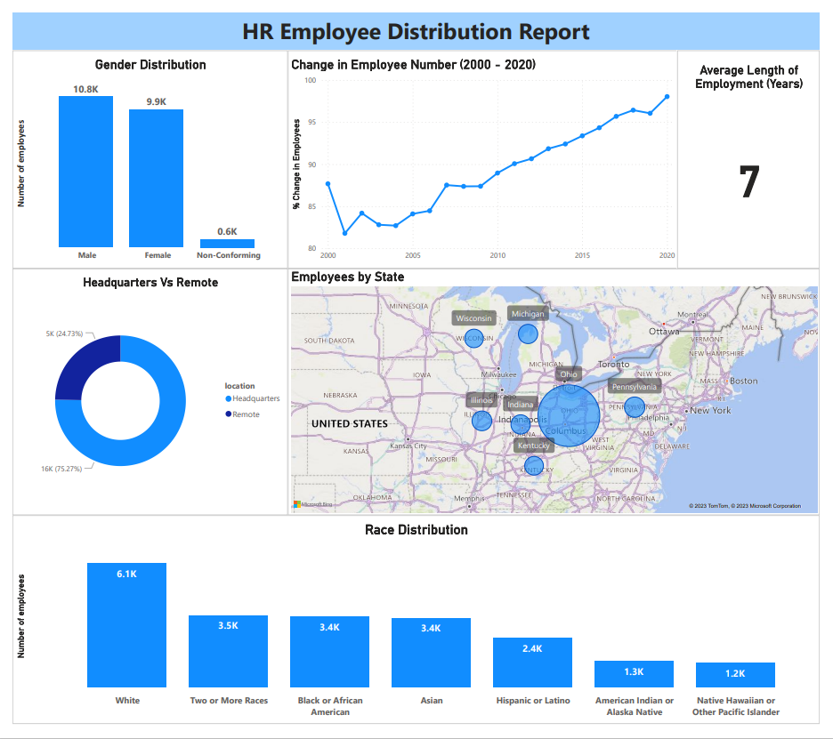Toggle selection of the Female gender bar
The image size is (833, 739).
(x=157, y=178)
